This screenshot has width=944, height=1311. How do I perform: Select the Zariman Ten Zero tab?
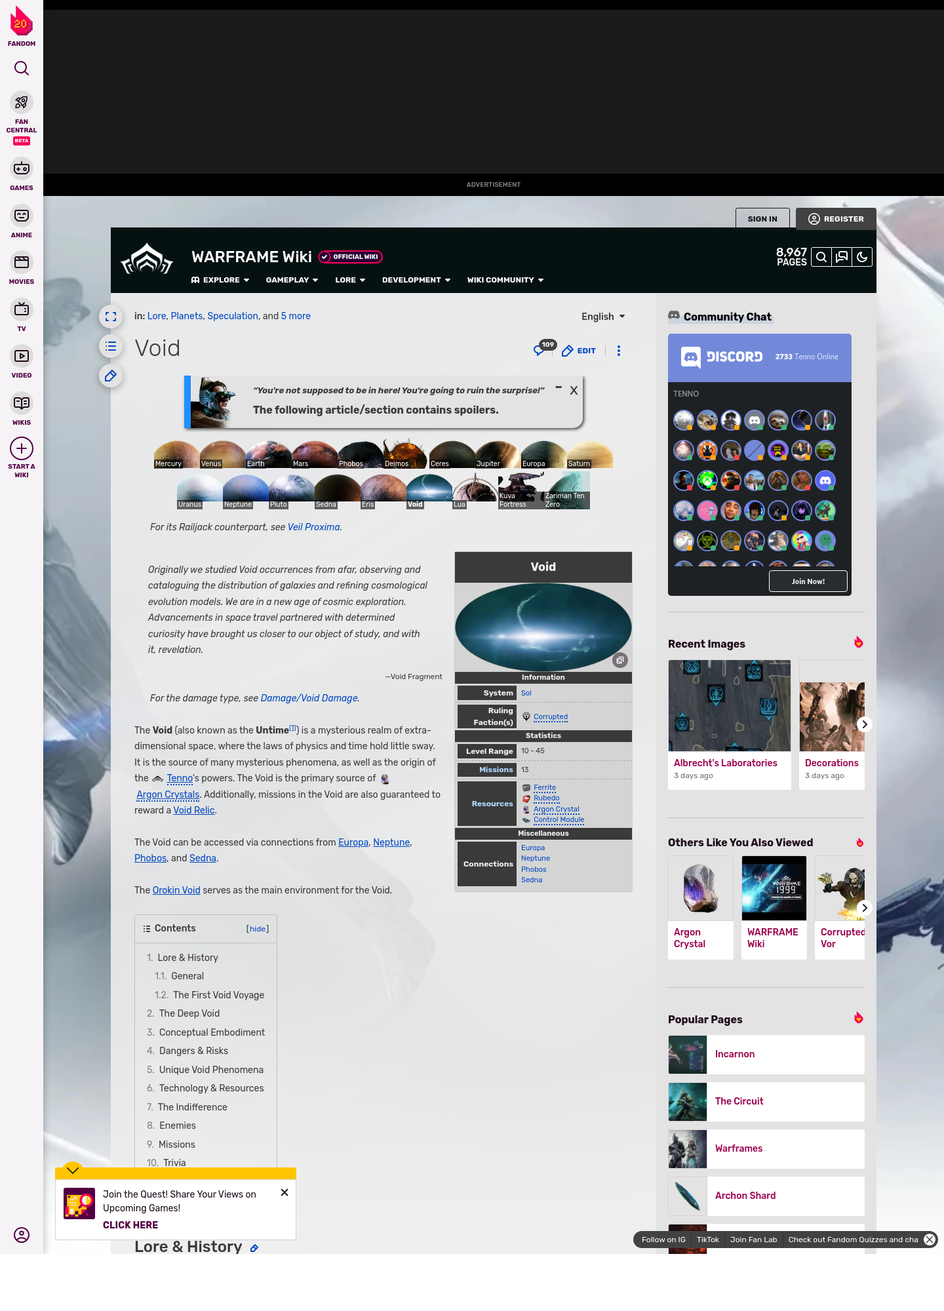coord(567,492)
